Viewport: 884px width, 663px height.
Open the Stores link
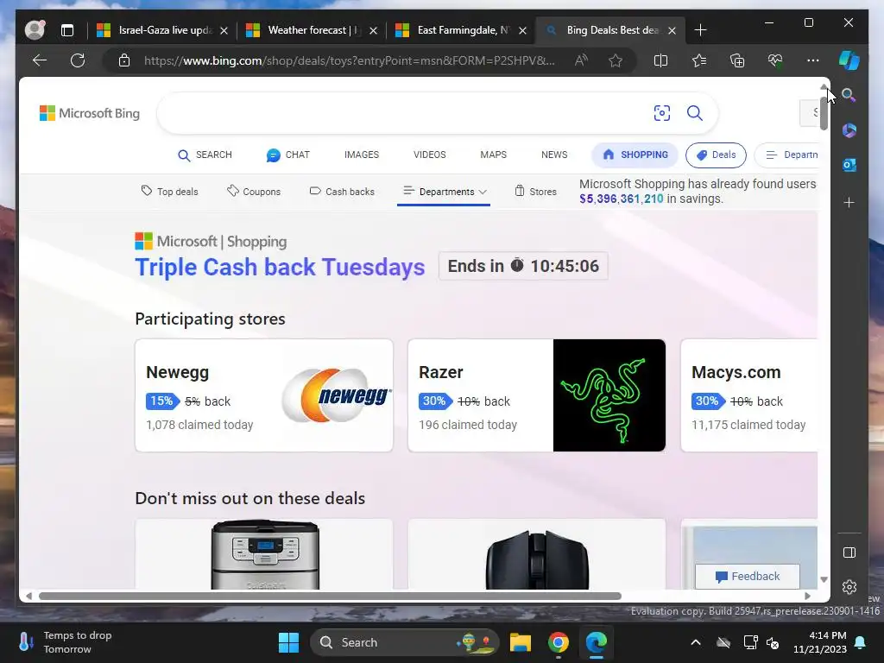pos(535,192)
